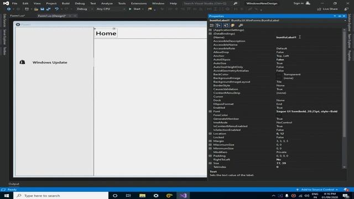Click the Anchor value Top, Left

click(283, 56)
